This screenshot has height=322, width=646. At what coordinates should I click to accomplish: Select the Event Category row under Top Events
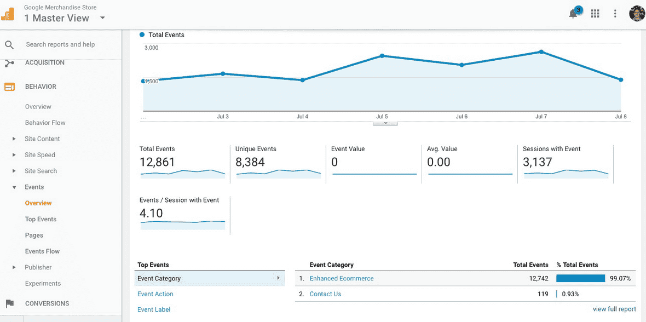(x=208, y=278)
